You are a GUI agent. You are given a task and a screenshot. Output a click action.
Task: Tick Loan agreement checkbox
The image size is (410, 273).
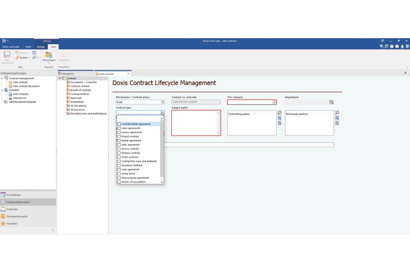coord(119,170)
